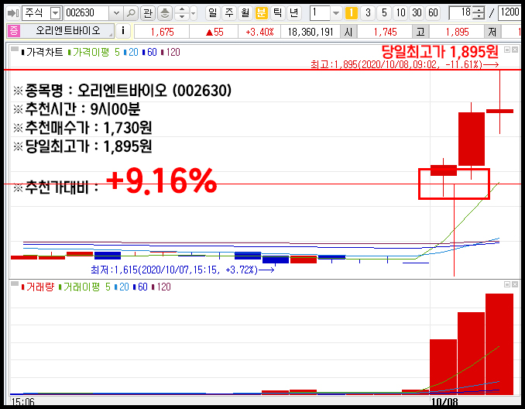Click the volume panel menu icon
The width and height of the screenshot is (525, 409).
pyautogui.click(x=15, y=284)
